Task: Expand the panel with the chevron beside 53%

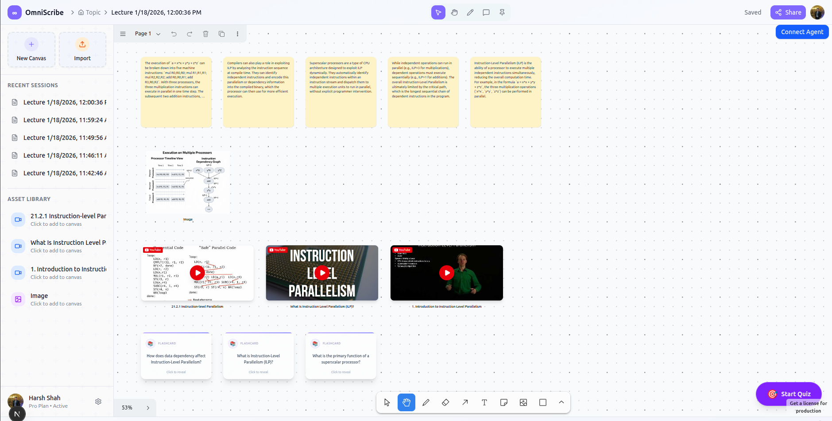Action: (x=148, y=408)
